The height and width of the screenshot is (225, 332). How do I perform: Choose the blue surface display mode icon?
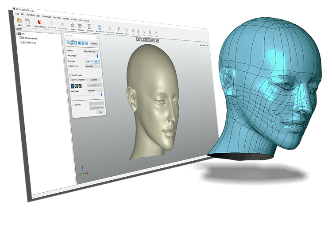[73, 85]
